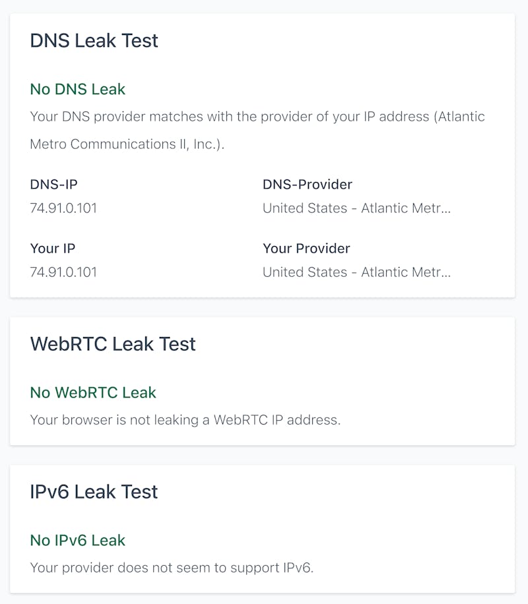Click the DNS Leak Test heading
The height and width of the screenshot is (604, 528).
[x=94, y=41]
